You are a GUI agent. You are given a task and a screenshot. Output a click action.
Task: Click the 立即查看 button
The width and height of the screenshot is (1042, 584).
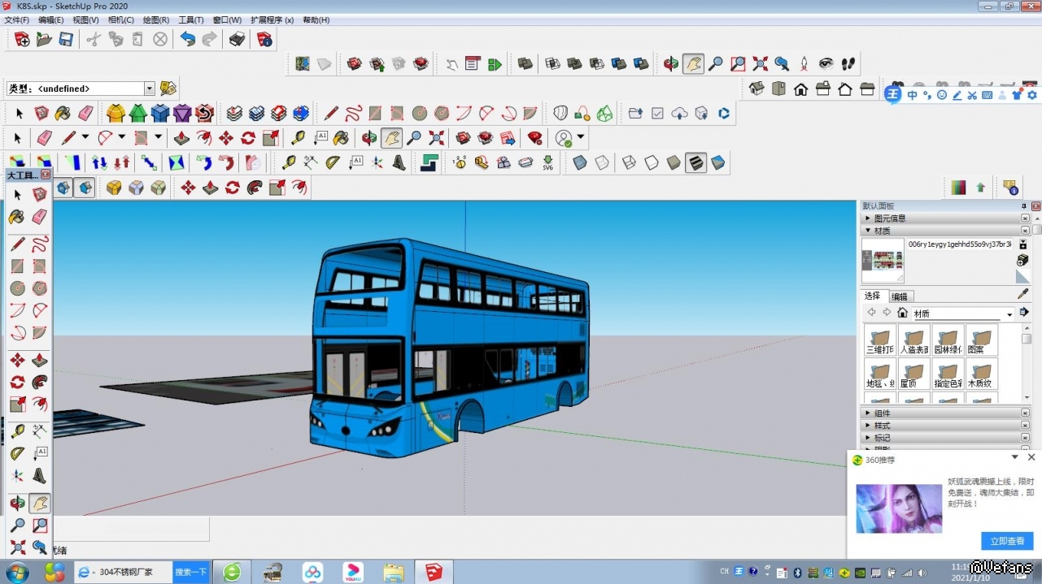(1007, 541)
